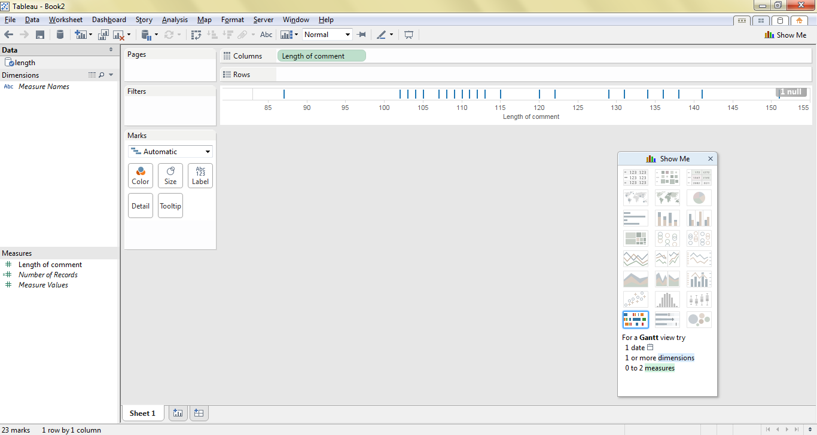The height and width of the screenshot is (435, 817).
Task: Click the Highlight pen icon
Action: tap(382, 35)
